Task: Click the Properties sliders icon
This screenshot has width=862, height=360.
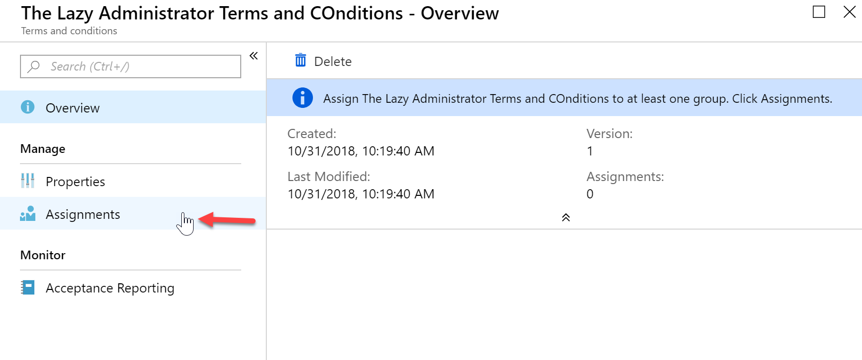Action: [28, 181]
